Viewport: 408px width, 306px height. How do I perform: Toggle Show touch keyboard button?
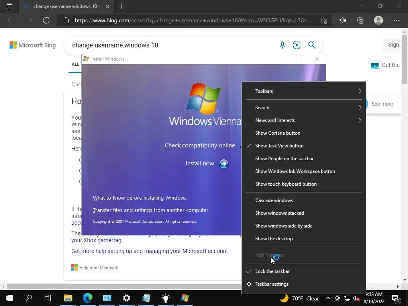[x=304, y=184]
